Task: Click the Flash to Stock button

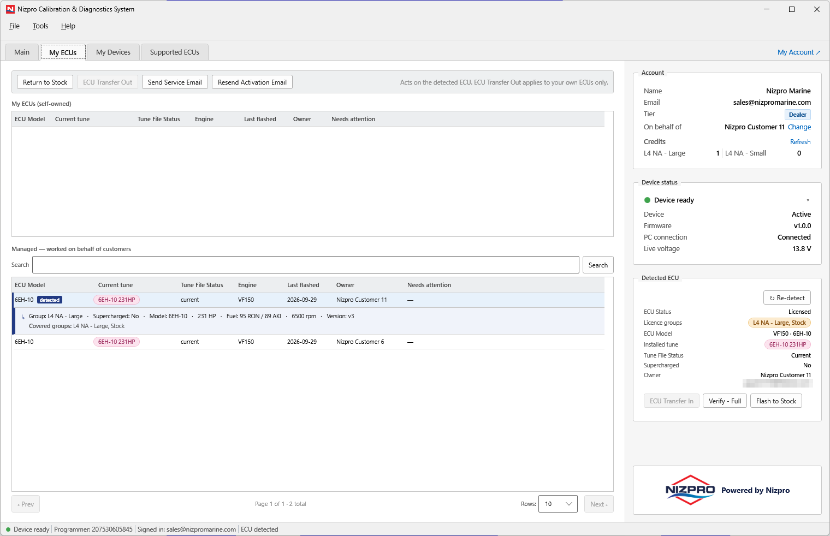Action: pos(776,401)
